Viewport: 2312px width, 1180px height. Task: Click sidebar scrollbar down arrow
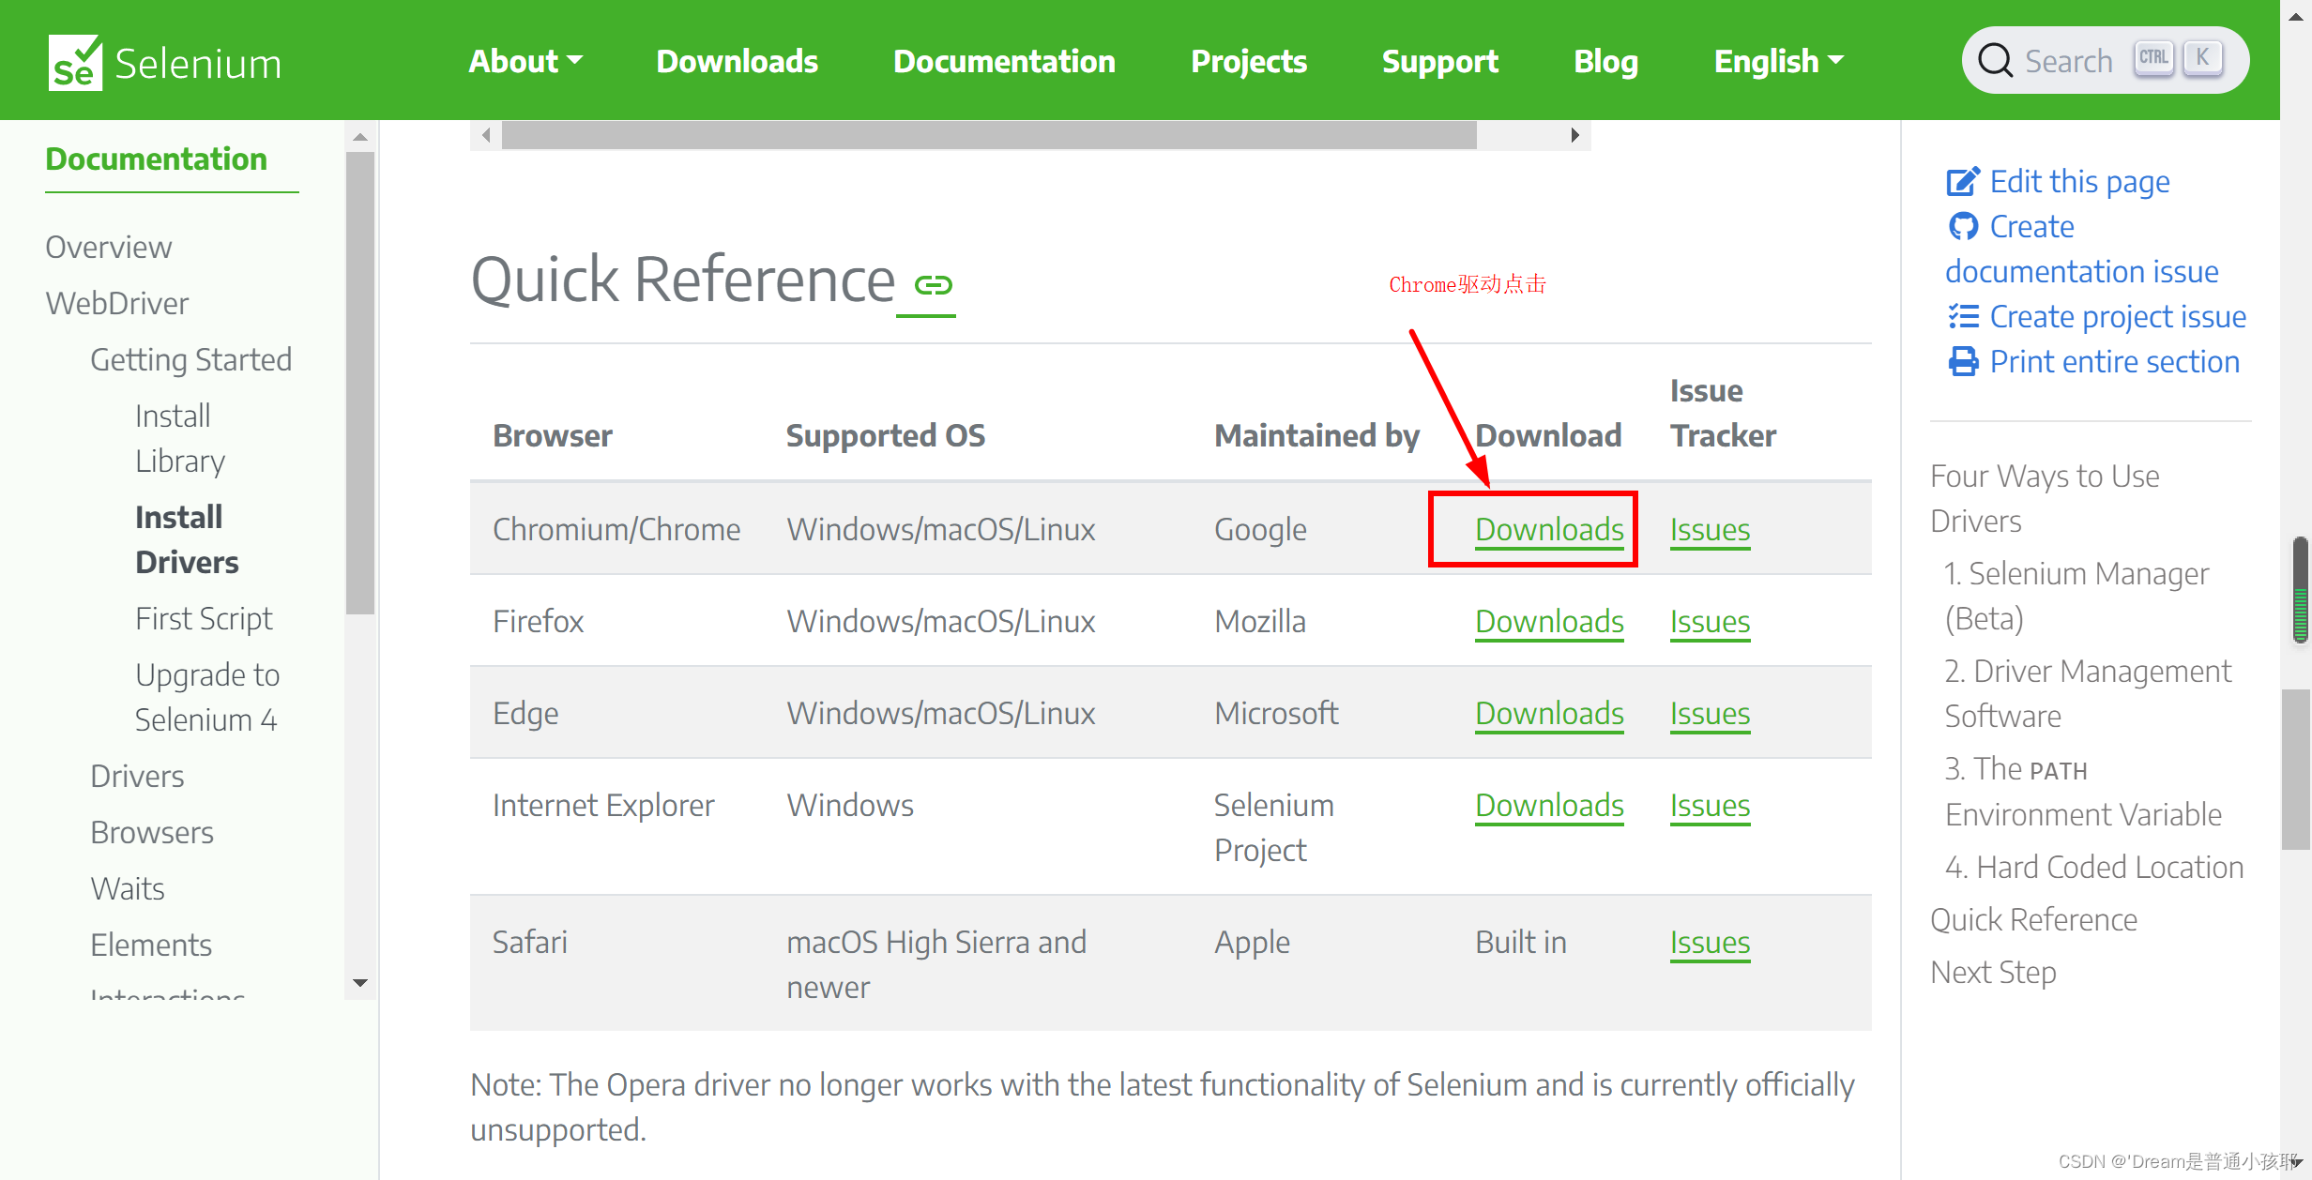click(x=360, y=983)
